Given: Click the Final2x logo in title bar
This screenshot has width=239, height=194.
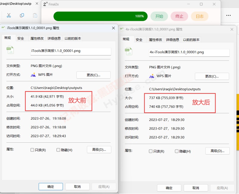Looking at the screenshot, I should (45, 4).
